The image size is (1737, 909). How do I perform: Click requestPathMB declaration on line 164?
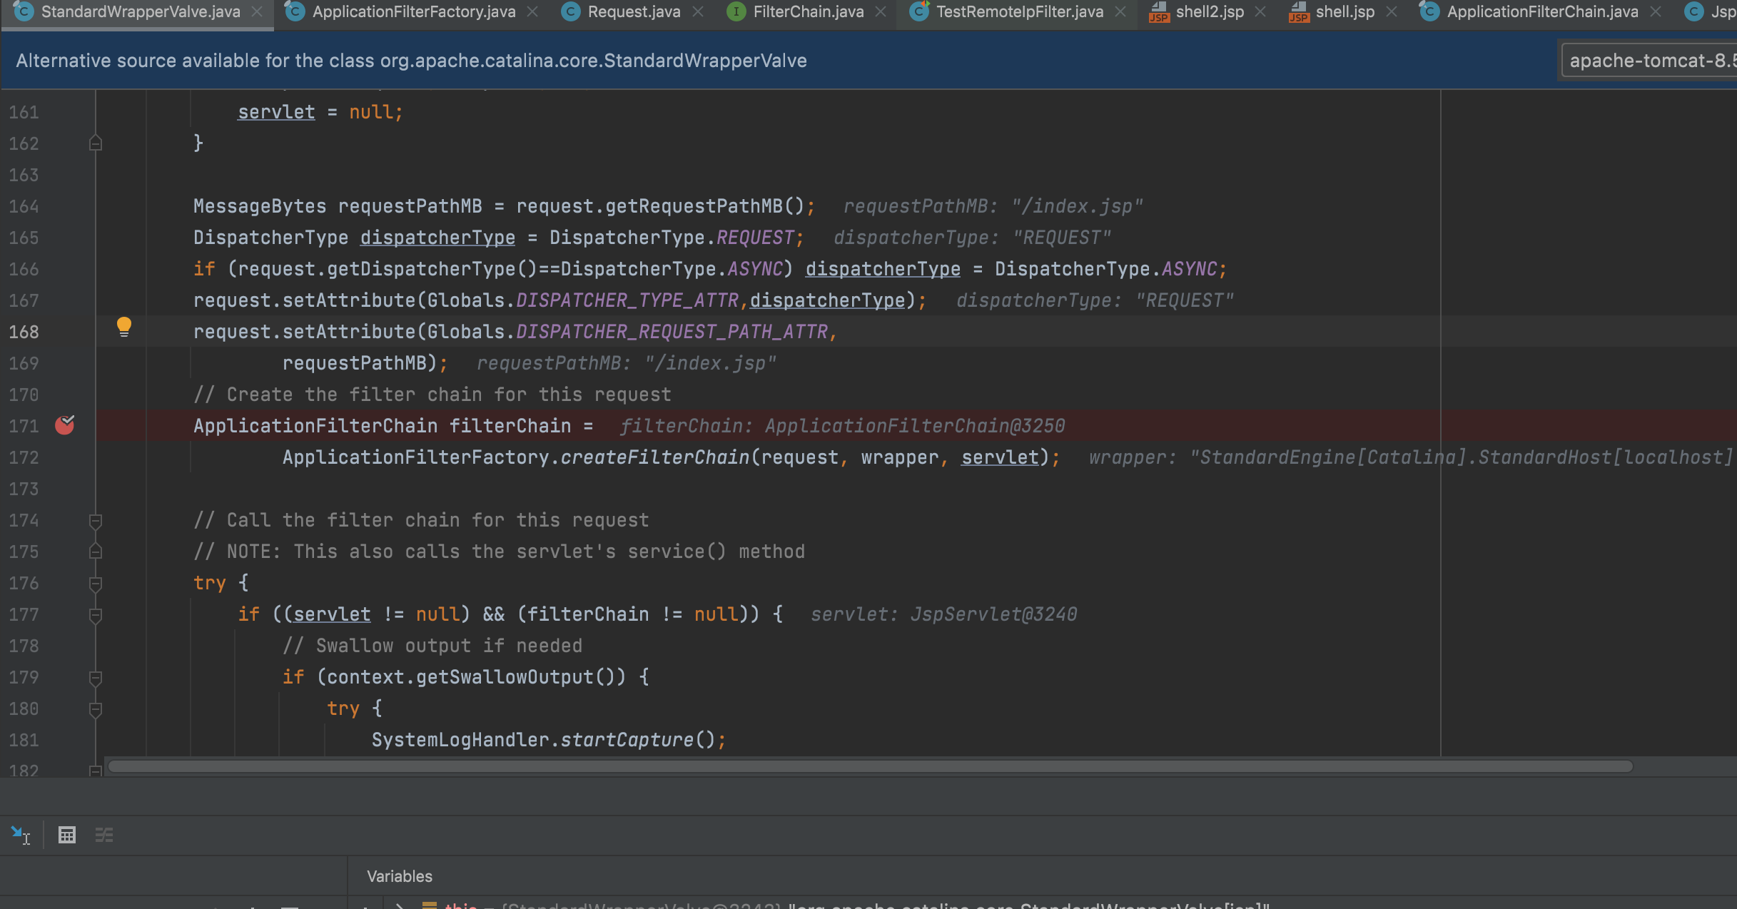[410, 206]
